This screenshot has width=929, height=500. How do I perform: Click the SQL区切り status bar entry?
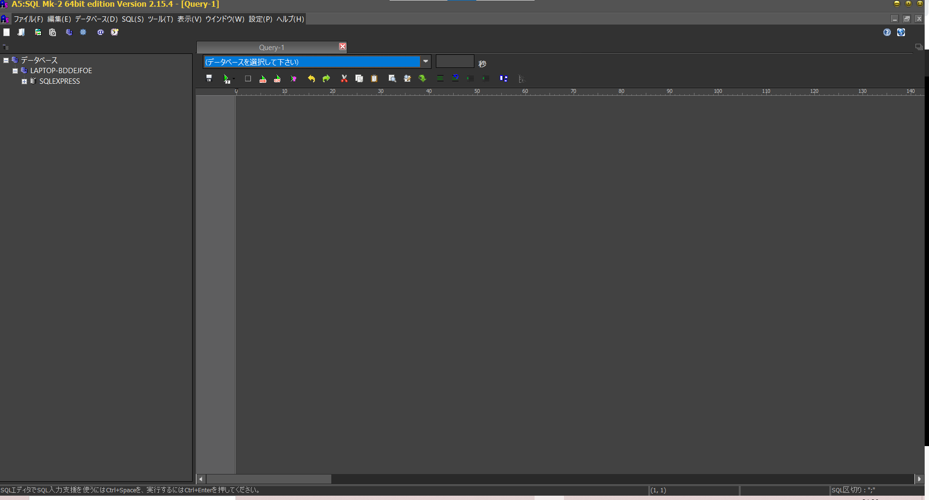point(853,490)
